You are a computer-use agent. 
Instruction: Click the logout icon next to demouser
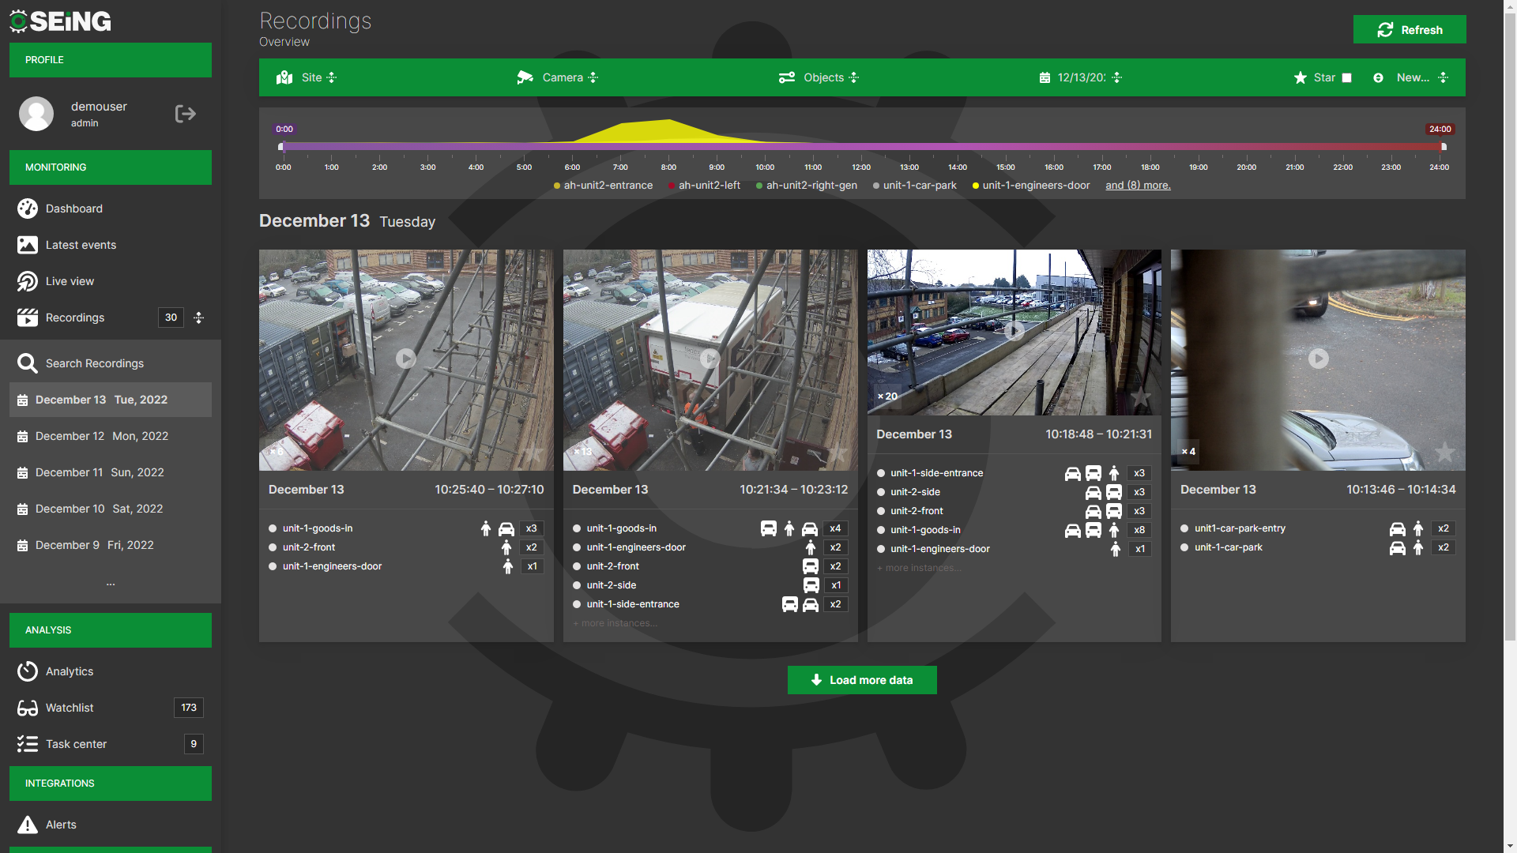(185, 114)
